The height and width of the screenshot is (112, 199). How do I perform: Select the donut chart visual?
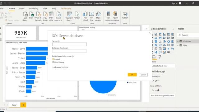click(169, 41)
